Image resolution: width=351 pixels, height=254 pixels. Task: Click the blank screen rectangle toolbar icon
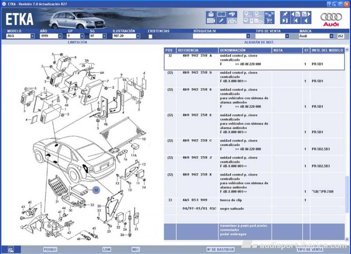pyautogui.click(x=222, y=14)
